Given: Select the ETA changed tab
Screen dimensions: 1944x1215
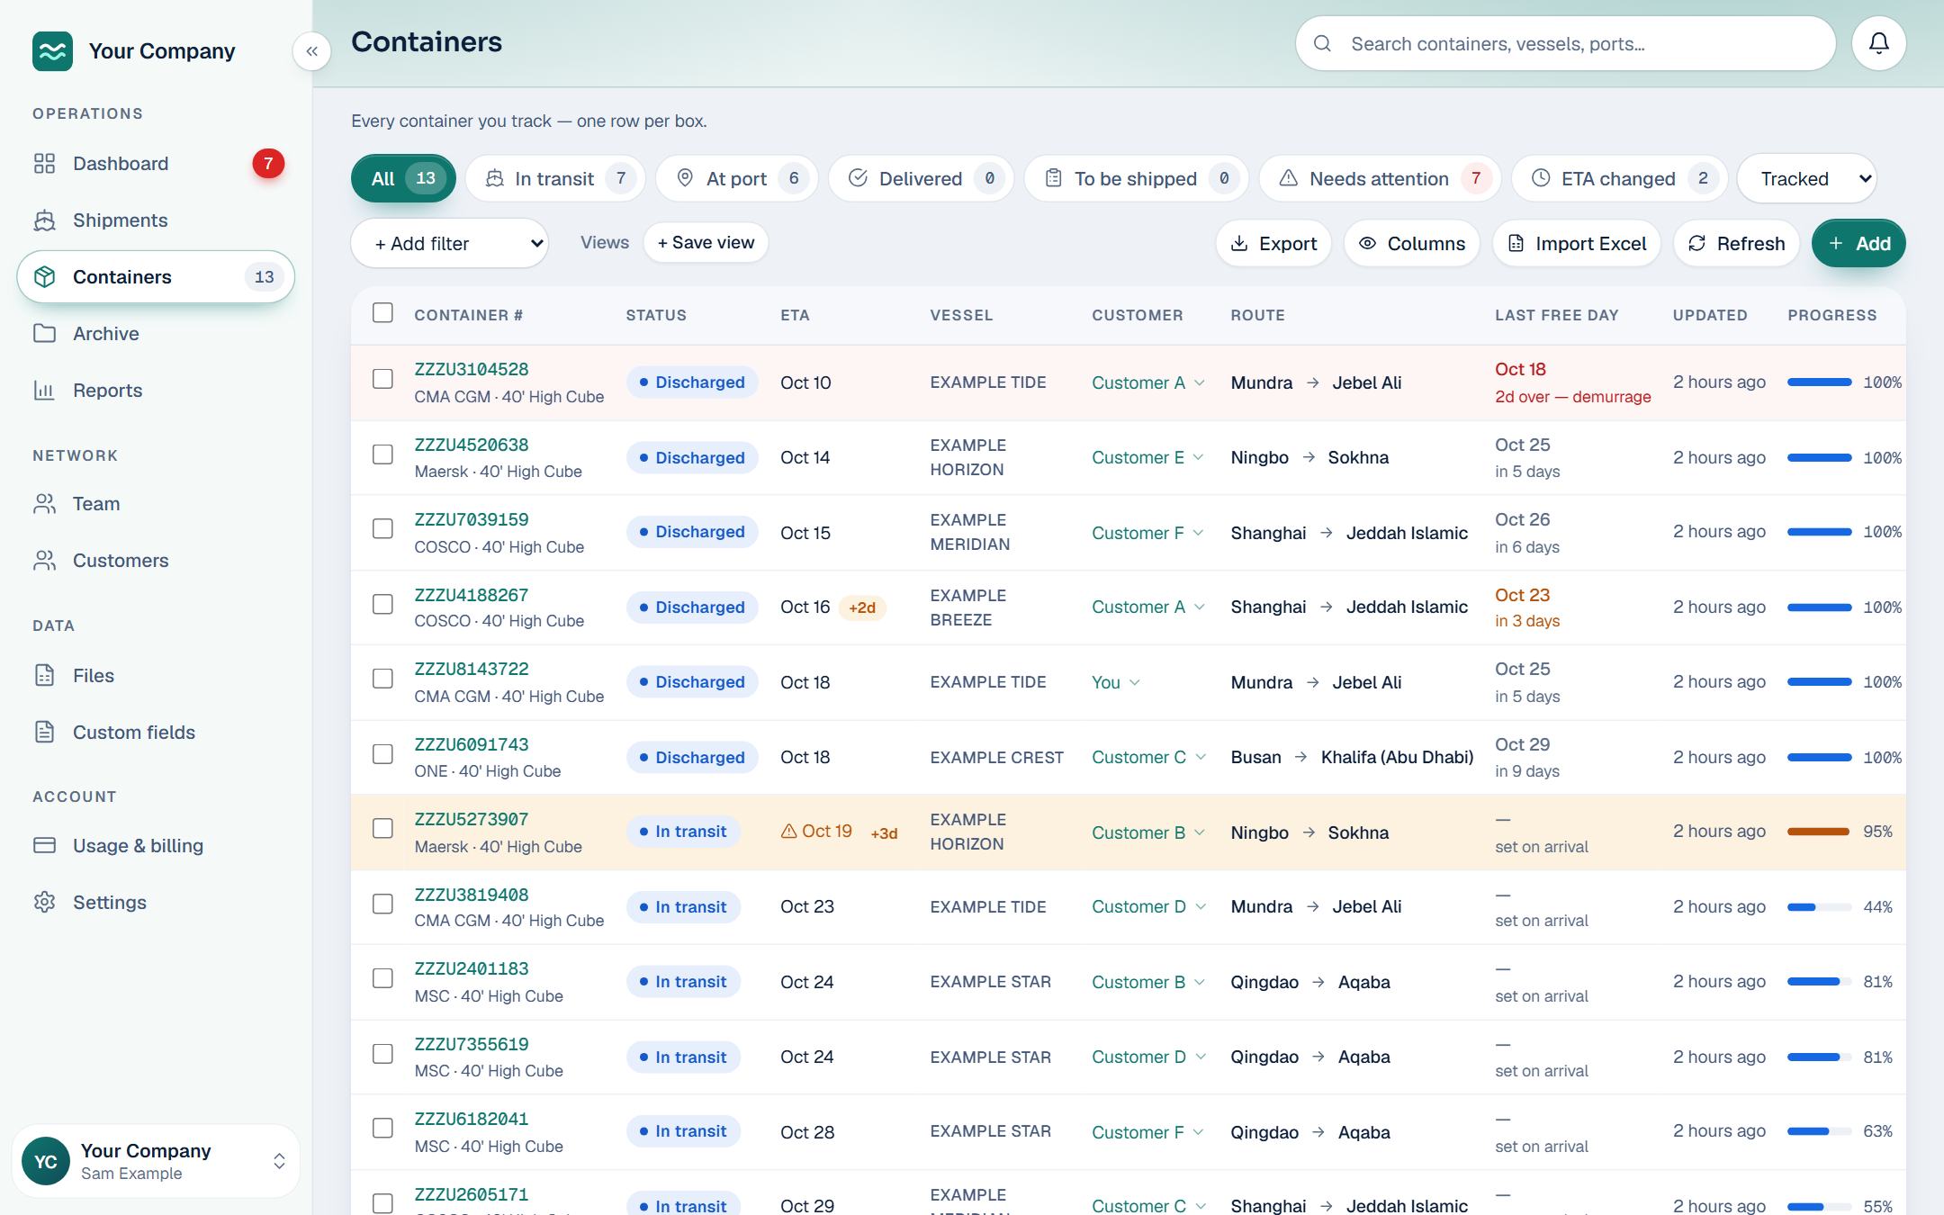Looking at the screenshot, I should [1620, 178].
